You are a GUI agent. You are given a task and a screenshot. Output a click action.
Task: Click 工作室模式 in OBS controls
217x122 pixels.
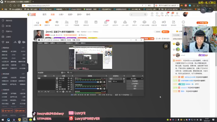pyautogui.click(x=135, y=84)
